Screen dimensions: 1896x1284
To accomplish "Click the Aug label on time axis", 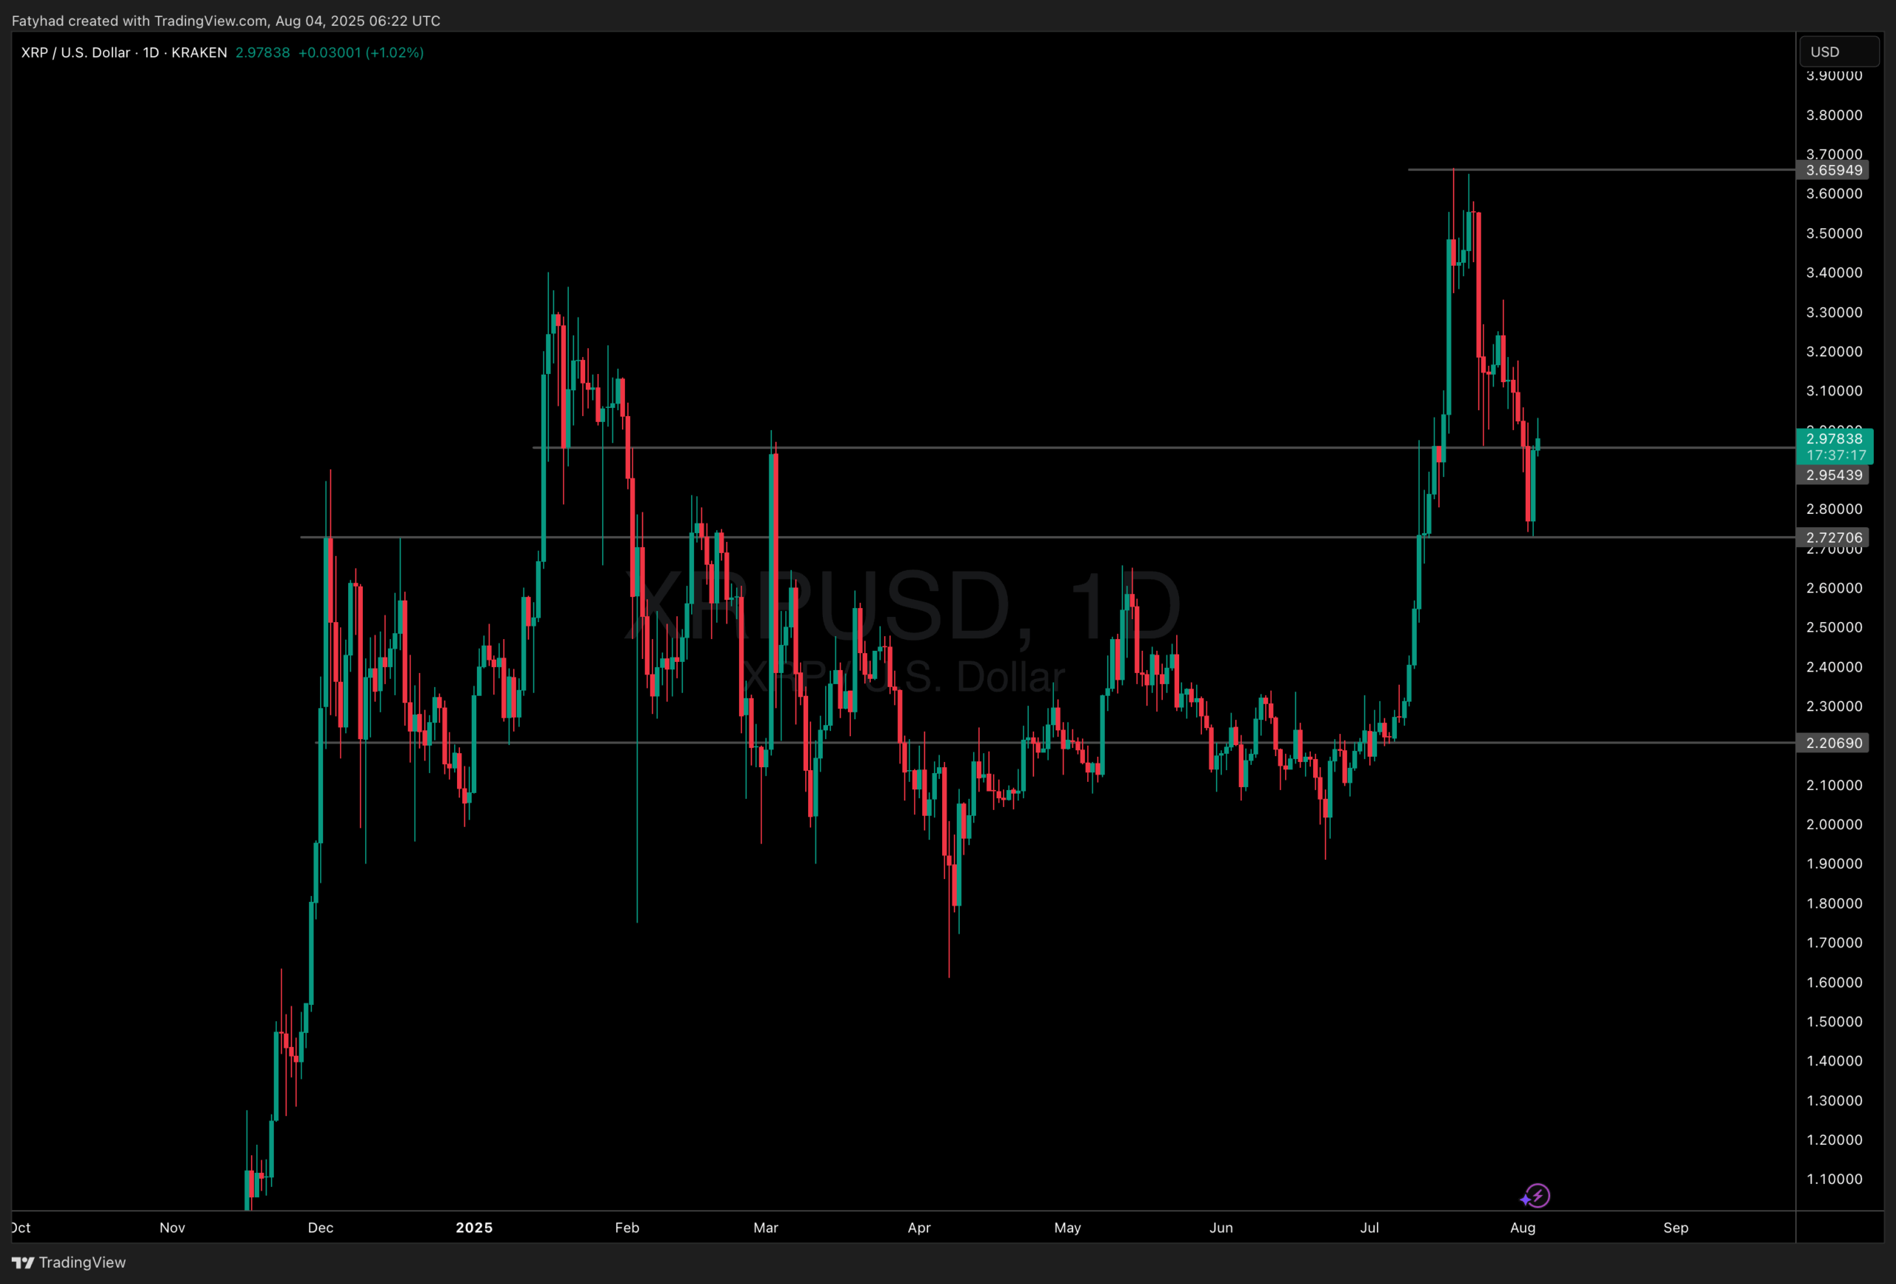I will (x=1522, y=1228).
